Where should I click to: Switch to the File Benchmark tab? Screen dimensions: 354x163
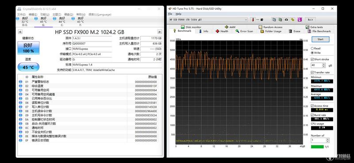click(319, 31)
